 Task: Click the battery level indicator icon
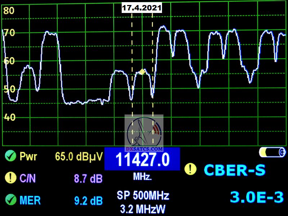point(272,152)
